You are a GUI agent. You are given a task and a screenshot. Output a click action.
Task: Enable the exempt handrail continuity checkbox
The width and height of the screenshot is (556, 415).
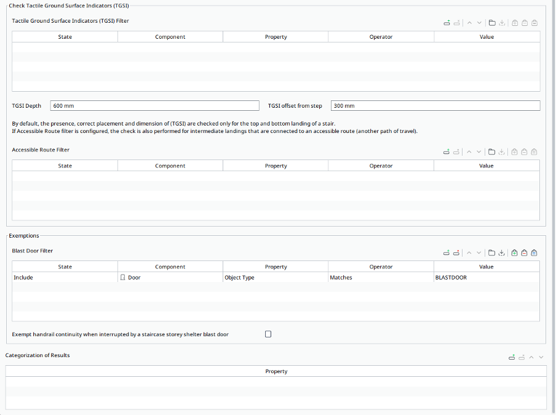click(268, 334)
